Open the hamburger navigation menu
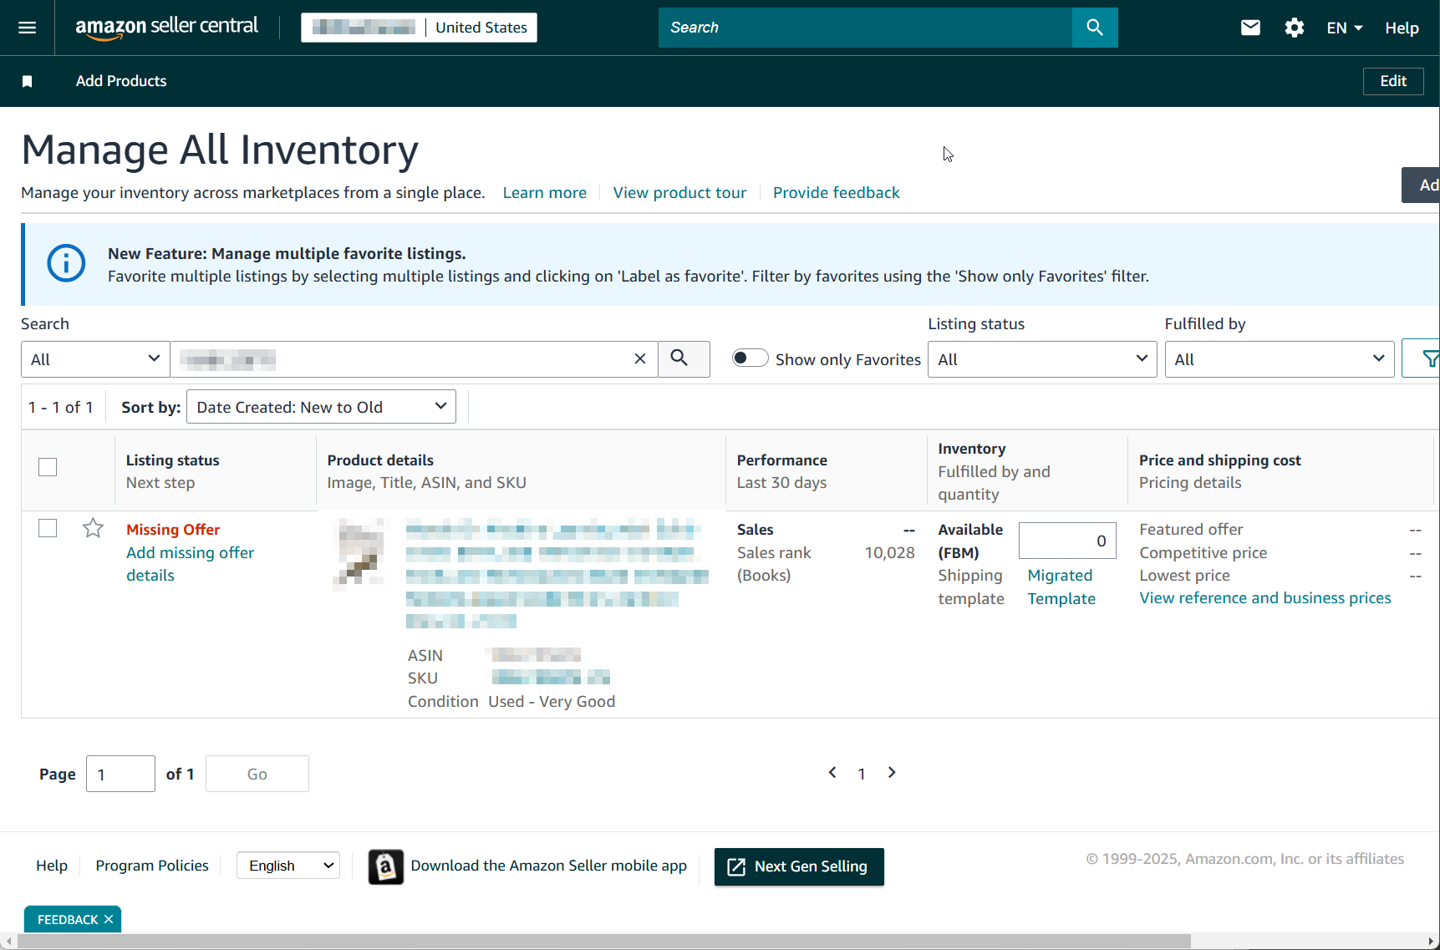 click(x=27, y=28)
